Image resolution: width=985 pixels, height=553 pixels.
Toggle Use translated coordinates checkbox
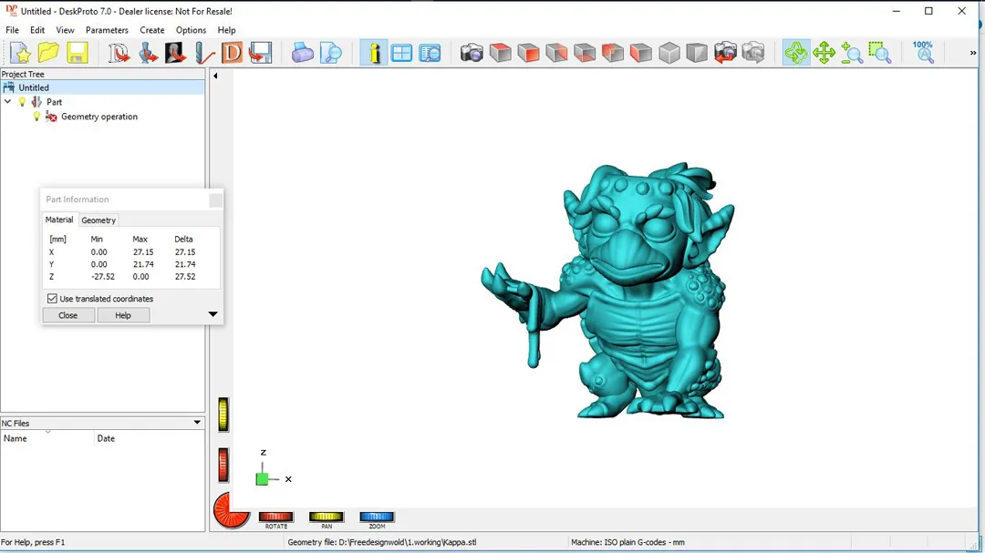[x=52, y=299]
